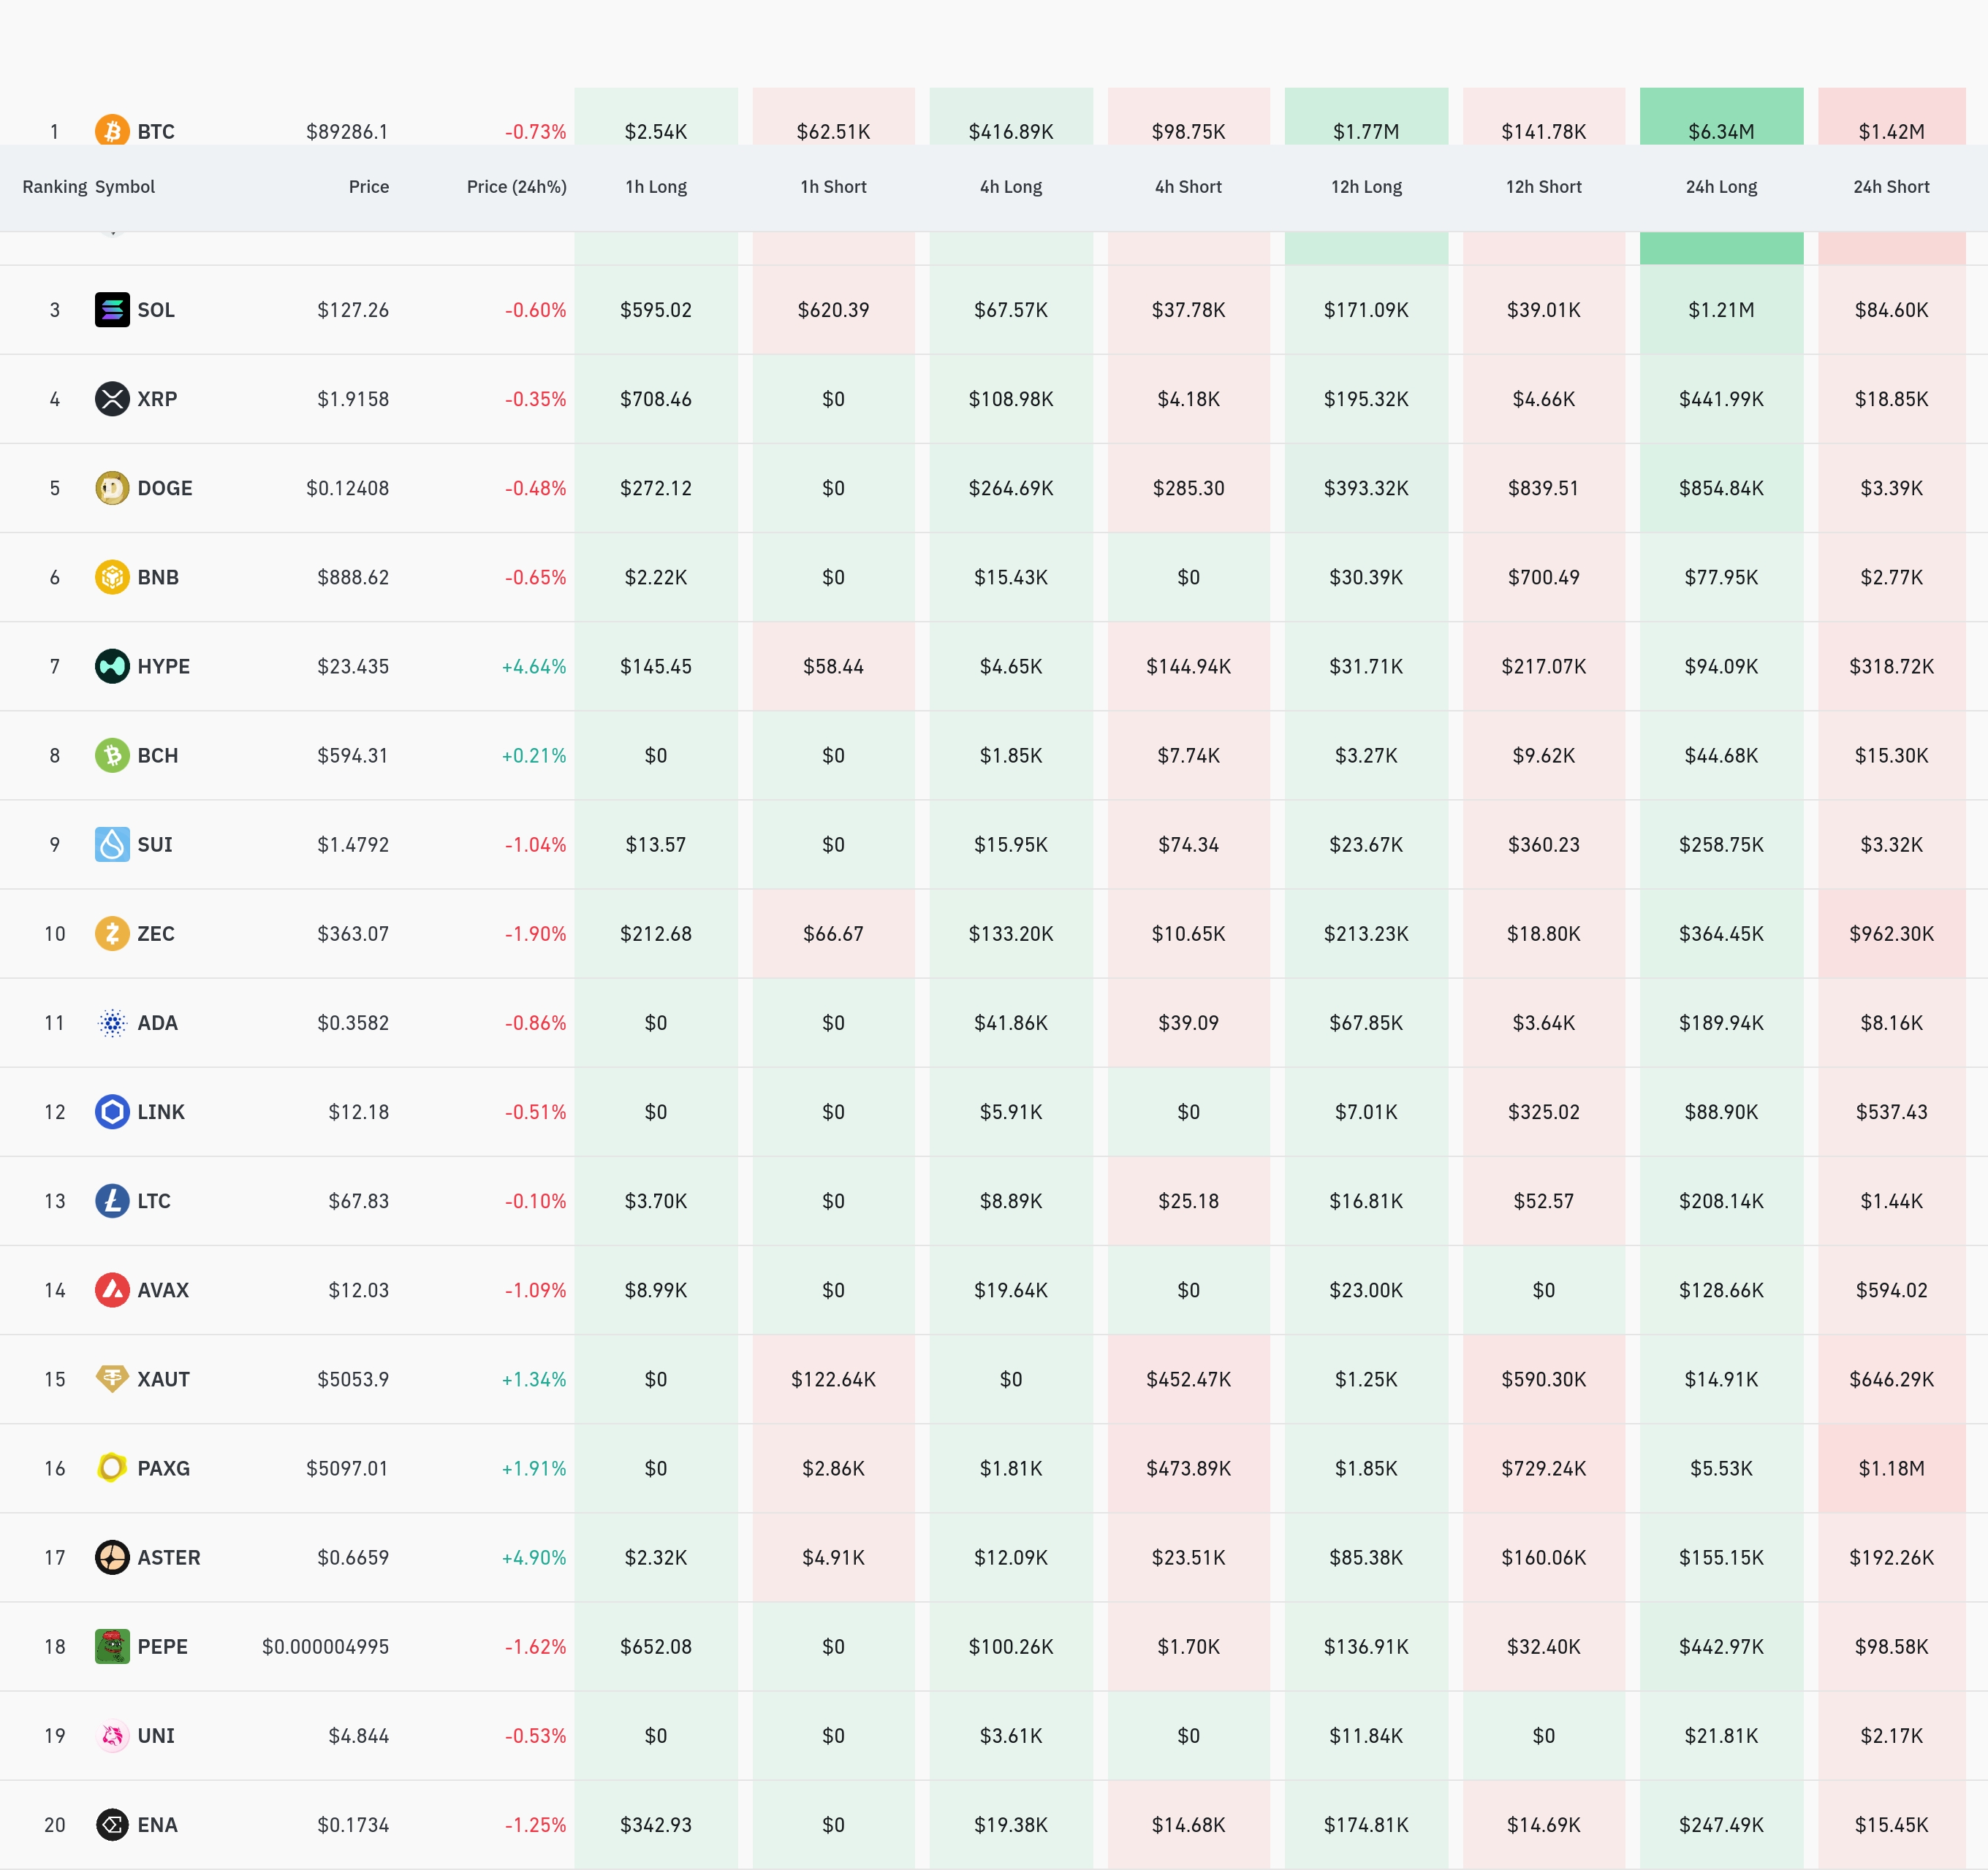Open the XAUT symbol link
1988x1870 pixels.
tap(163, 1379)
